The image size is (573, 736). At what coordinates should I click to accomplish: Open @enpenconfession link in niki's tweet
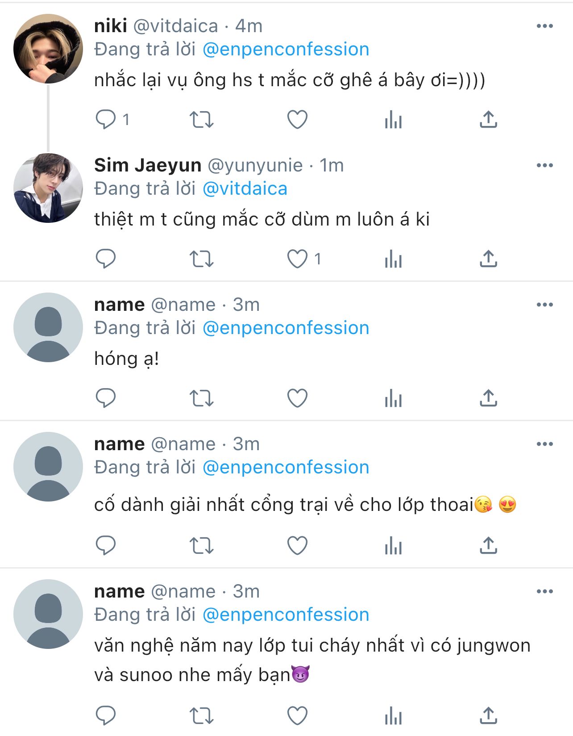click(x=286, y=50)
